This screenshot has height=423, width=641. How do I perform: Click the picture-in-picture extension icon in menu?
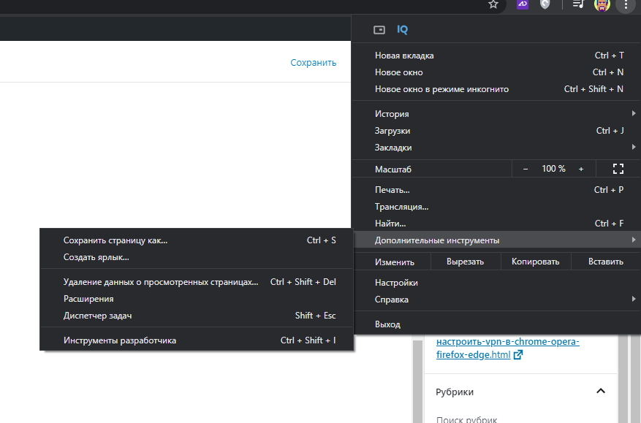pos(379,30)
